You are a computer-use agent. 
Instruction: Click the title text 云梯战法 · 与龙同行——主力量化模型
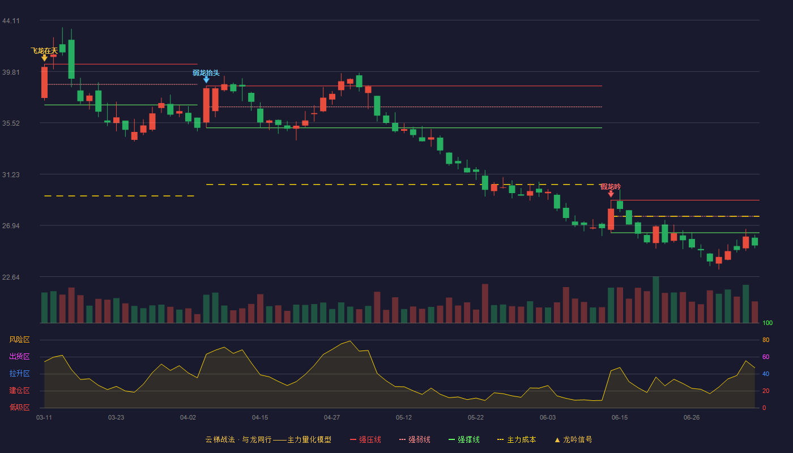pos(268,439)
